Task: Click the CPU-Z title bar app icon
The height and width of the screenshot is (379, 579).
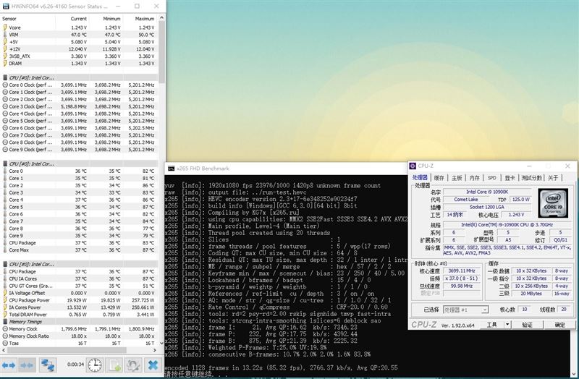Action: (x=413, y=166)
